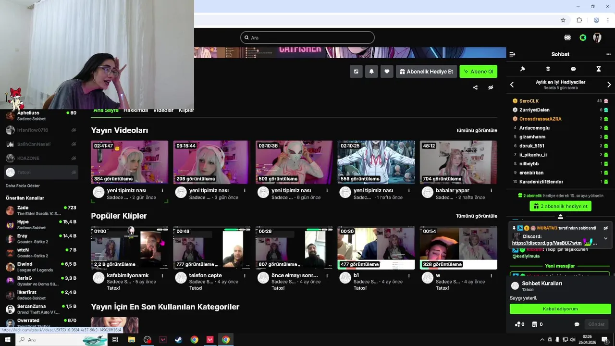Click SeroCLK in gifter leaderboard
The width and height of the screenshot is (615, 346).
(x=529, y=101)
